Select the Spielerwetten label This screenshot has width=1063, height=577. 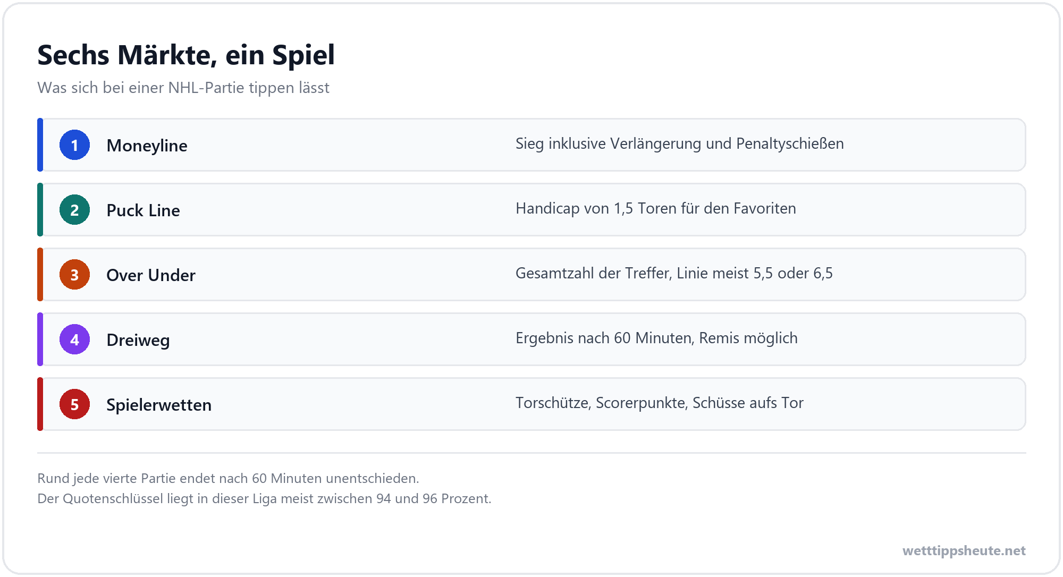pos(159,405)
